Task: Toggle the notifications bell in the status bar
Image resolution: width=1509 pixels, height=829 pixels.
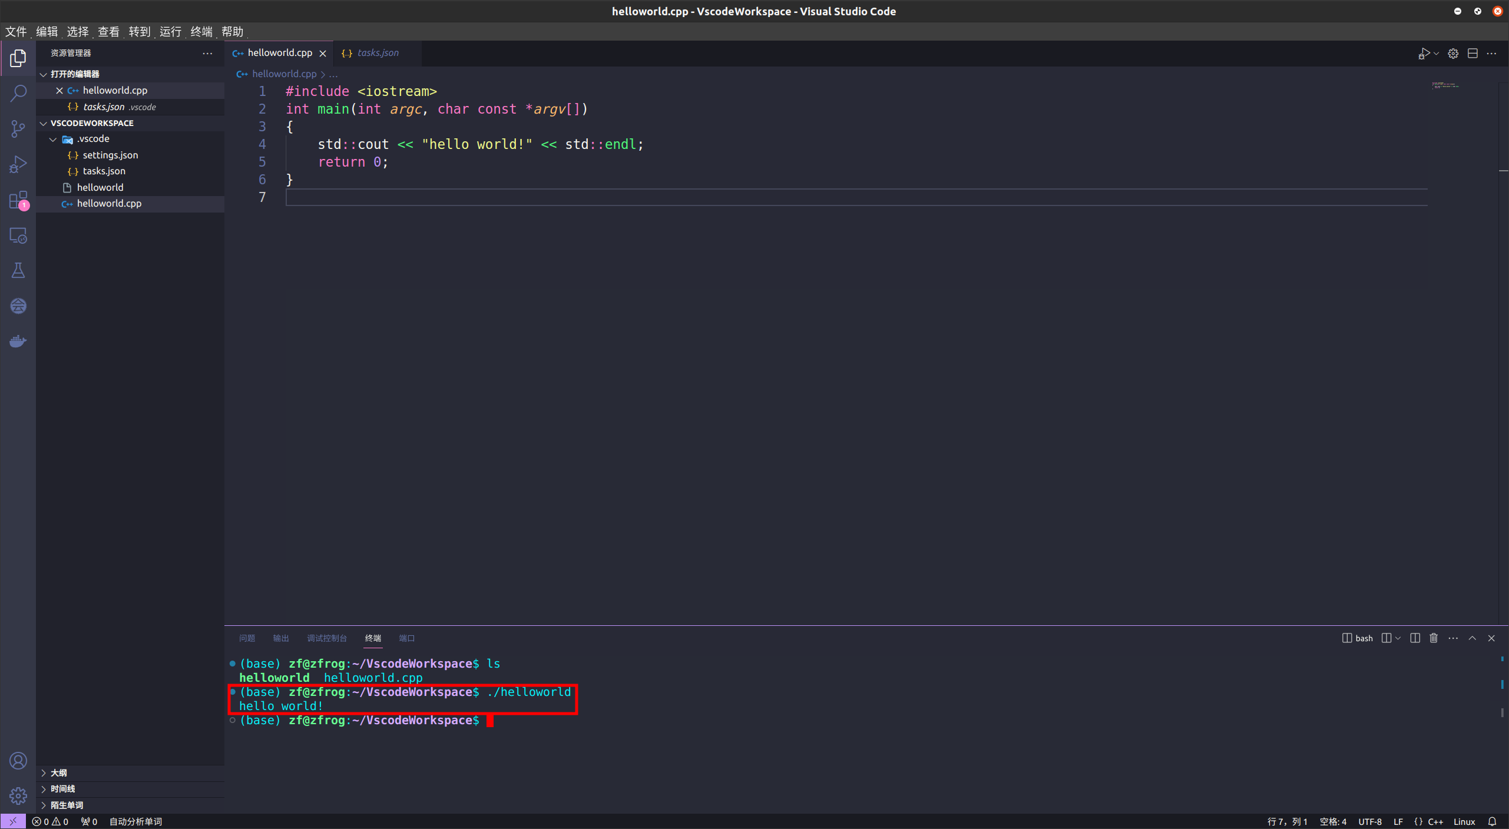Action: pos(1493,821)
